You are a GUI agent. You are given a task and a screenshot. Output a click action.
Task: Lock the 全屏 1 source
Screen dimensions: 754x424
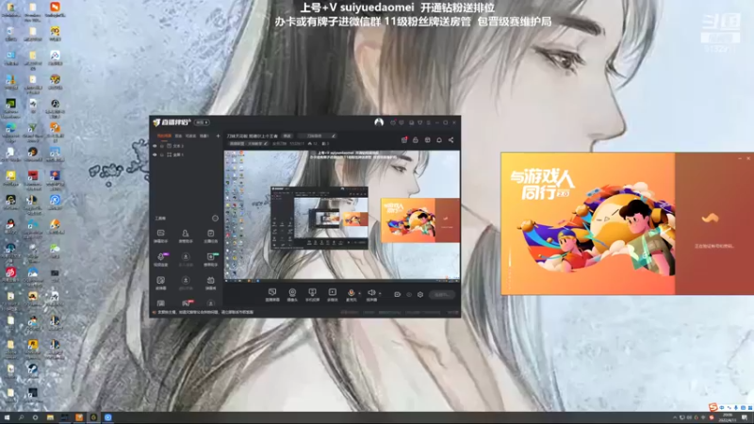pos(161,155)
